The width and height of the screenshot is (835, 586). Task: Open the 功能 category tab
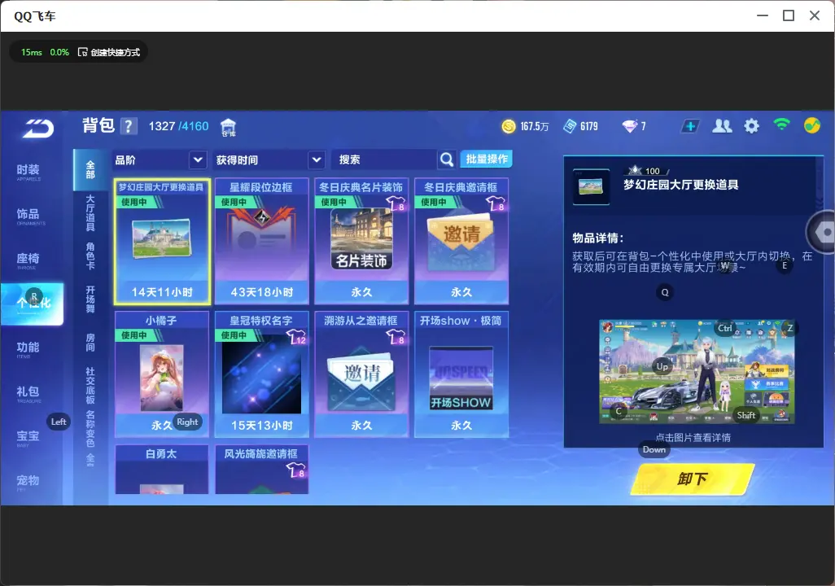[28, 348]
